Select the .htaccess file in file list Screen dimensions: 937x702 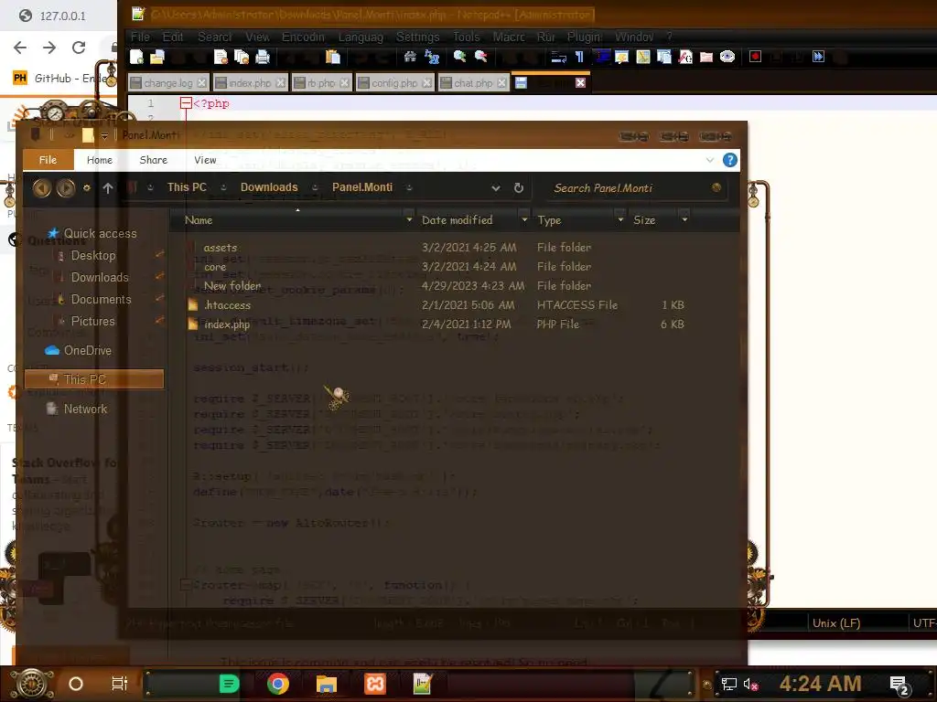point(227,305)
